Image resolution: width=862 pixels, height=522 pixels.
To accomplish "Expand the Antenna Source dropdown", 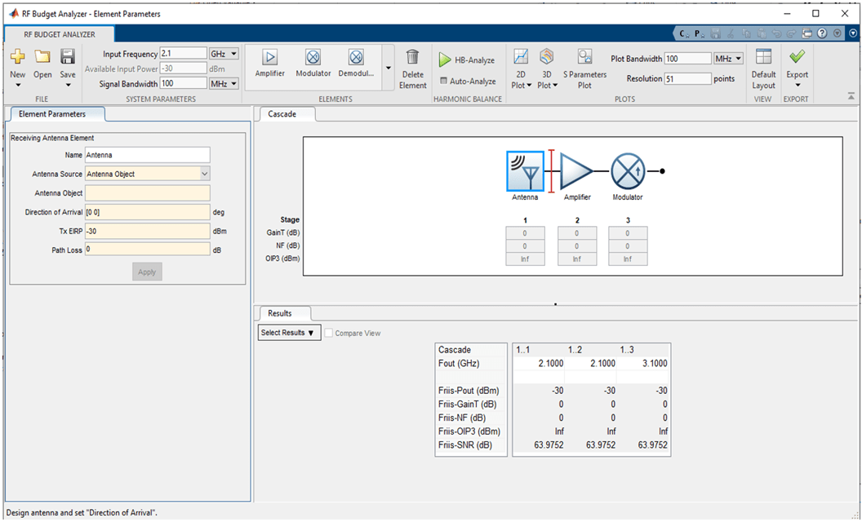I will point(204,174).
